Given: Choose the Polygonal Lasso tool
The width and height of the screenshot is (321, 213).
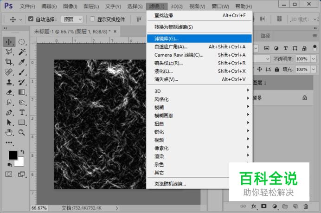Looking at the screenshot, I should 9,52.
